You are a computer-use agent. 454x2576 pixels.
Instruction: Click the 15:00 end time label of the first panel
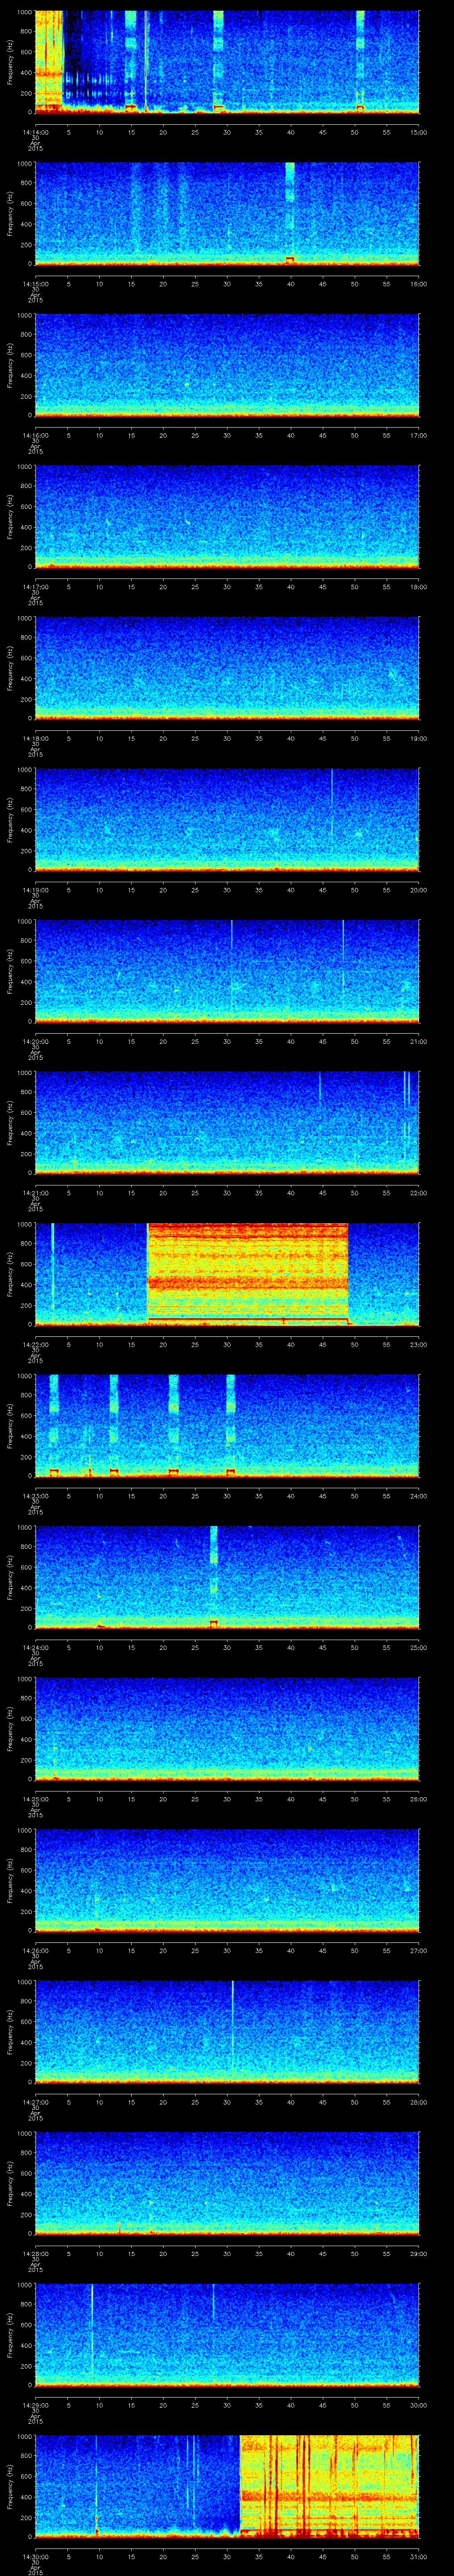point(418,132)
